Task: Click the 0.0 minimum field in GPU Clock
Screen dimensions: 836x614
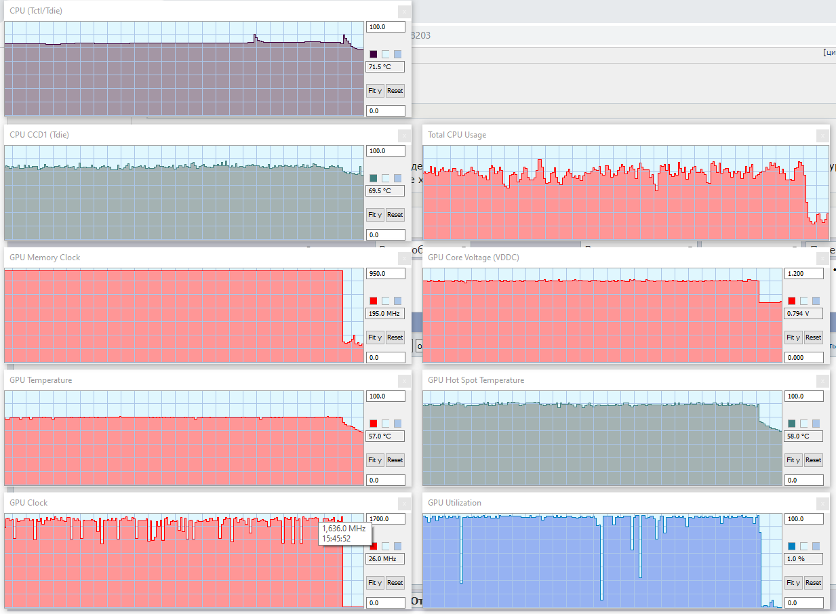Action: point(386,603)
